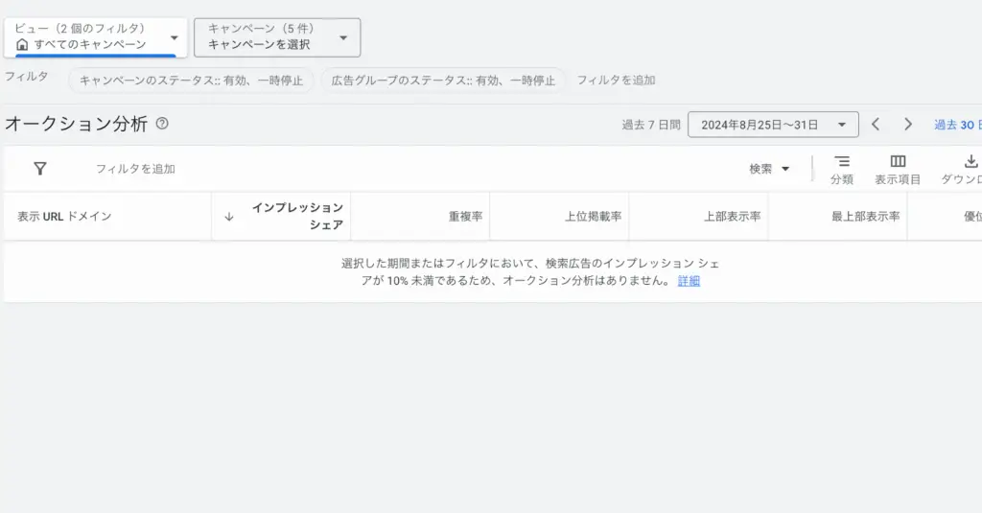Click フィルタを追加 in the top filter bar
The height and width of the screenshot is (513, 982).
(616, 81)
